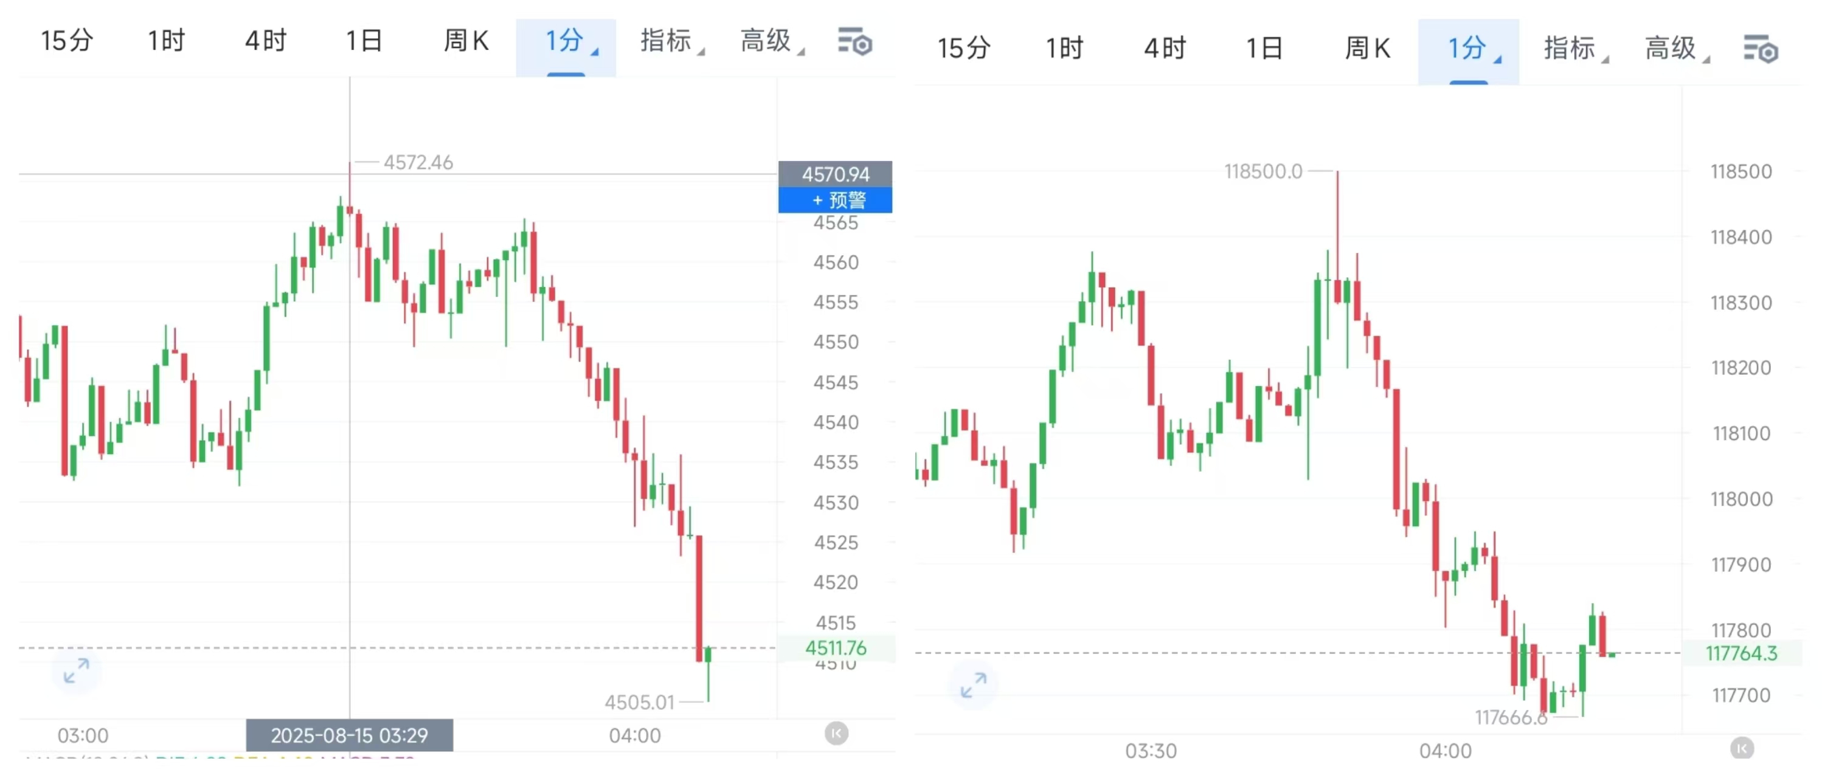Select 1日 timeframe on right chart
This screenshot has height=778, width=1822.
(x=1265, y=49)
